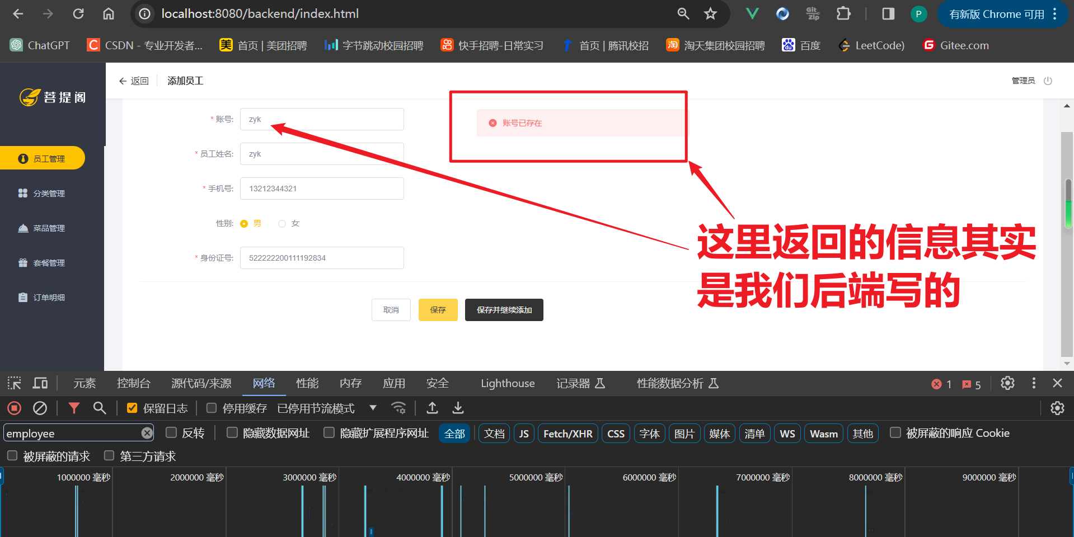The height and width of the screenshot is (537, 1074).
Task: Switch to the 性能 tab
Action: pos(307,383)
